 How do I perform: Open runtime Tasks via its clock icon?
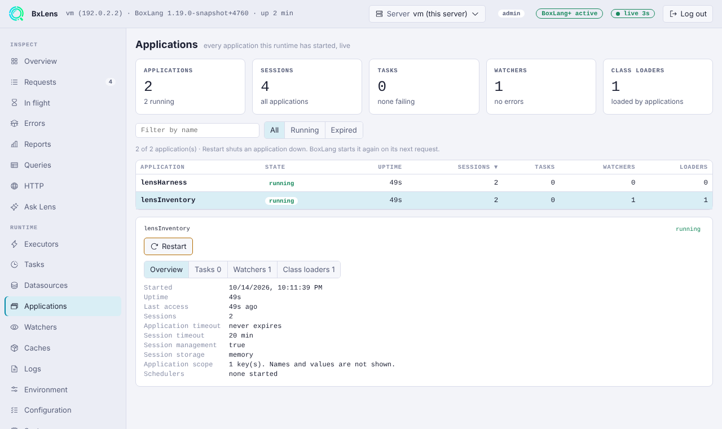pyautogui.click(x=14, y=264)
